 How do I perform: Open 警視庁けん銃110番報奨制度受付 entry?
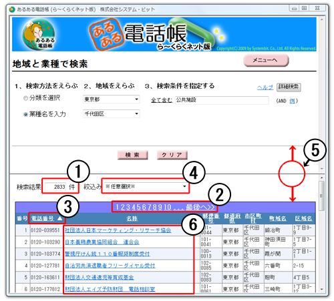108,254
